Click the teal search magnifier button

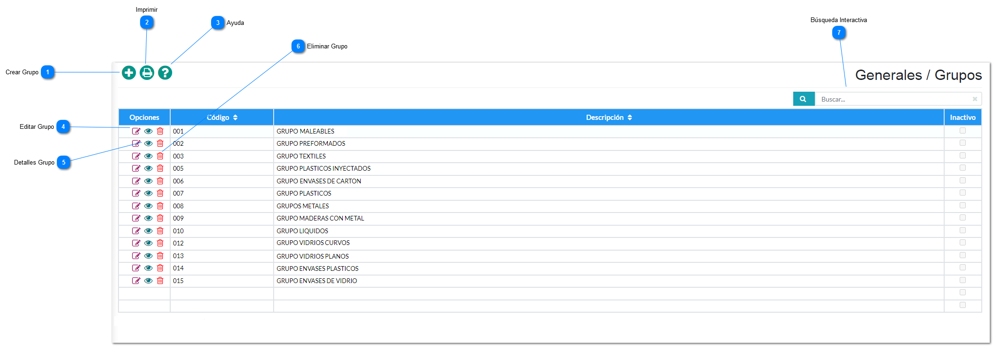coord(804,99)
